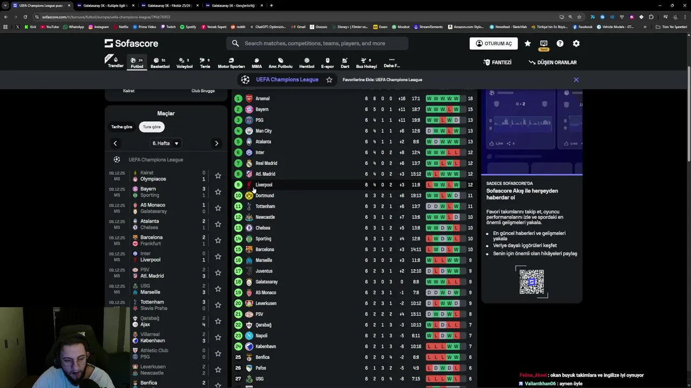Open Hentbol sport tab
This screenshot has width=691, height=388.
click(x=307, y=63)
